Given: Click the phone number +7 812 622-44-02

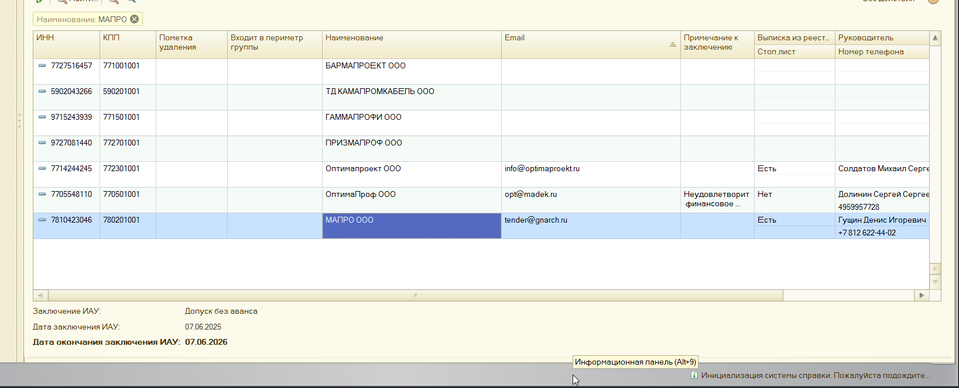Looking at the screenshot, I should [x=866, y=233].
